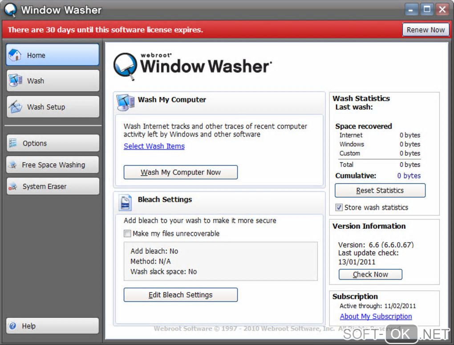Click the Windows space recovered row
The width and height of the screenshot is (454, 345).
pyautogui.click(x=380, y=144)
